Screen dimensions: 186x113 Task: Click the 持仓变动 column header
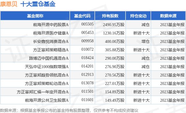point(138,16)
